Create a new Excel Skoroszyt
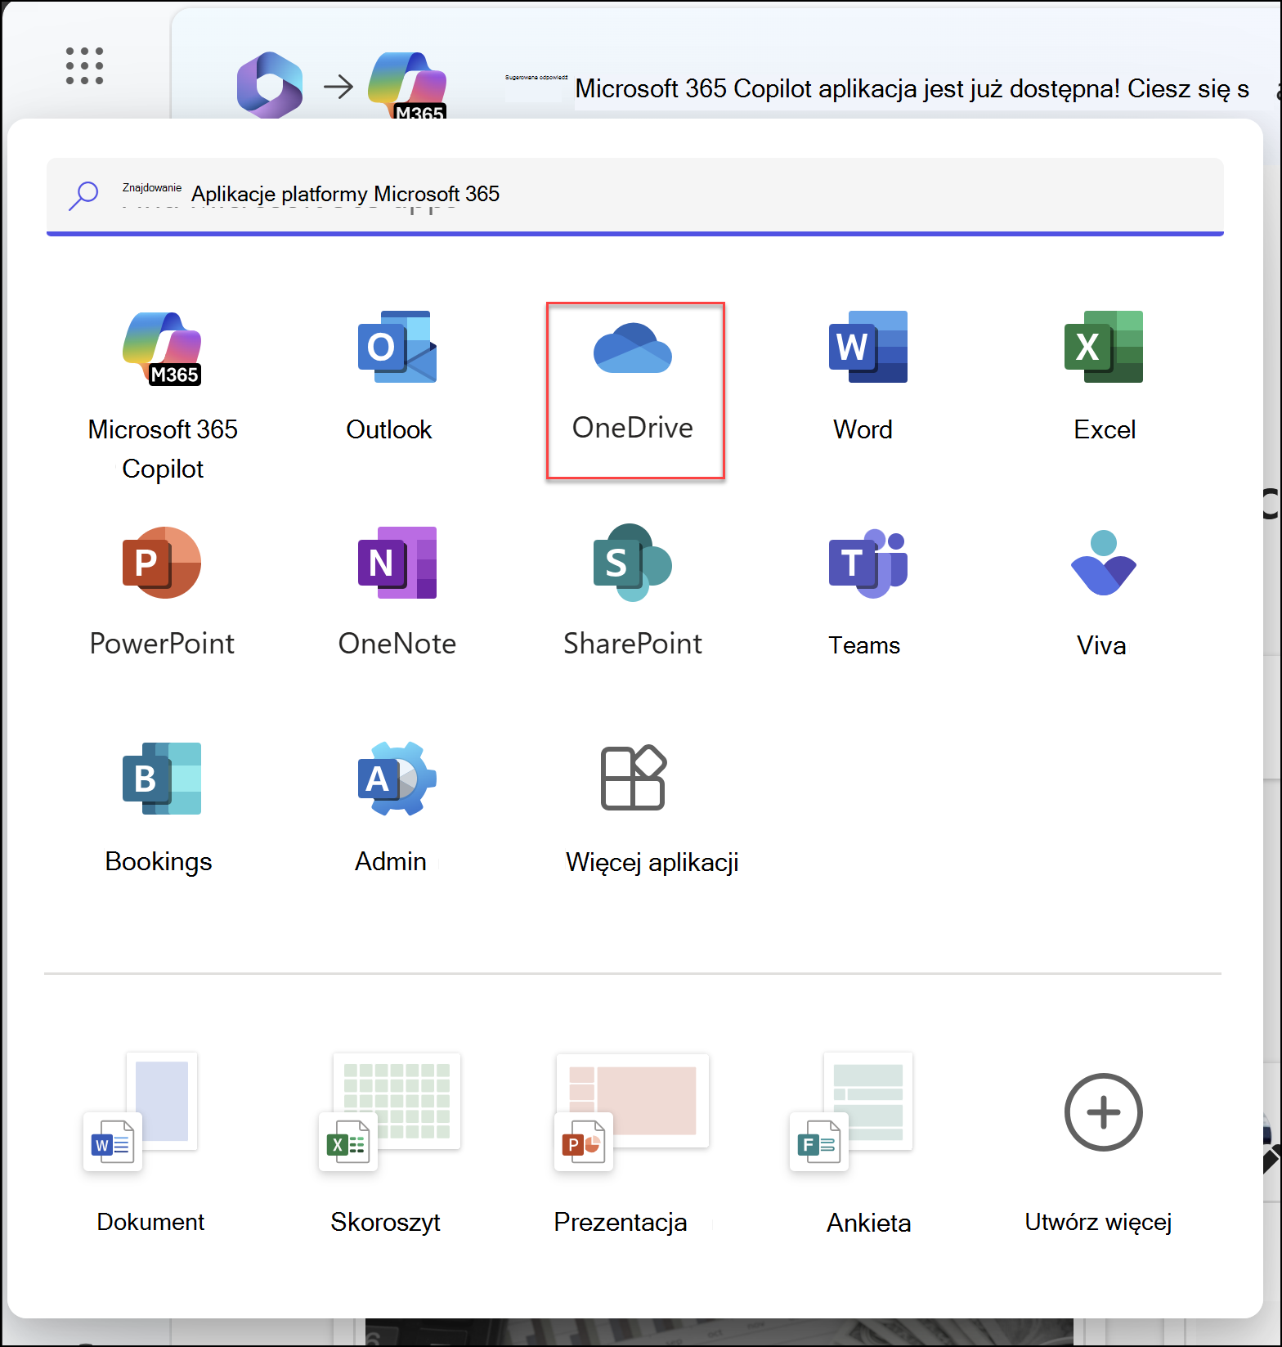Screen dimensions: 1282x1347 388,1143
